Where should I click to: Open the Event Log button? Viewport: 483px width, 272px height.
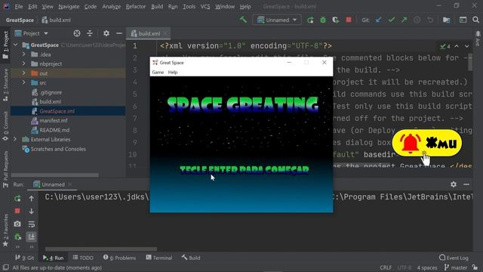coord(454,258)
